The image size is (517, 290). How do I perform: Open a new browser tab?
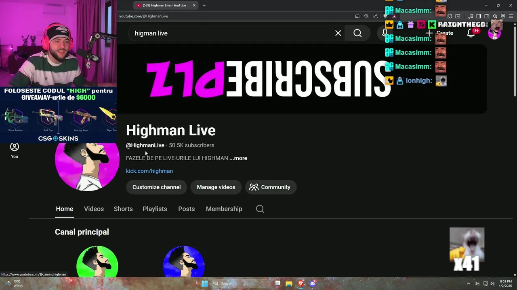click(204, 5)
